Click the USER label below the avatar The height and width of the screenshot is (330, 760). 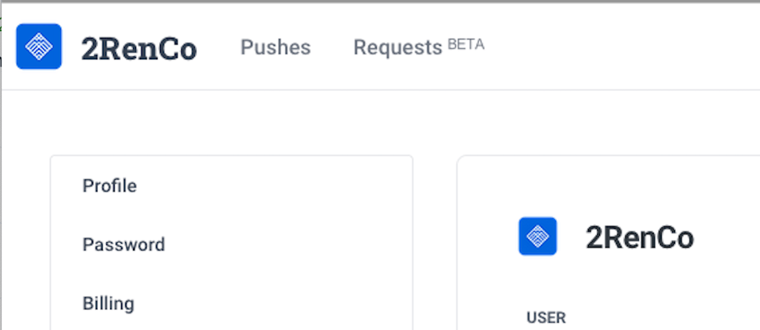click(x=546, y=318)
